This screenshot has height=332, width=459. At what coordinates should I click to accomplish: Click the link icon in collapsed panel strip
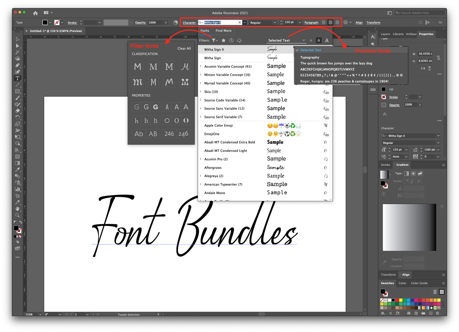click(x=373, y=90)
